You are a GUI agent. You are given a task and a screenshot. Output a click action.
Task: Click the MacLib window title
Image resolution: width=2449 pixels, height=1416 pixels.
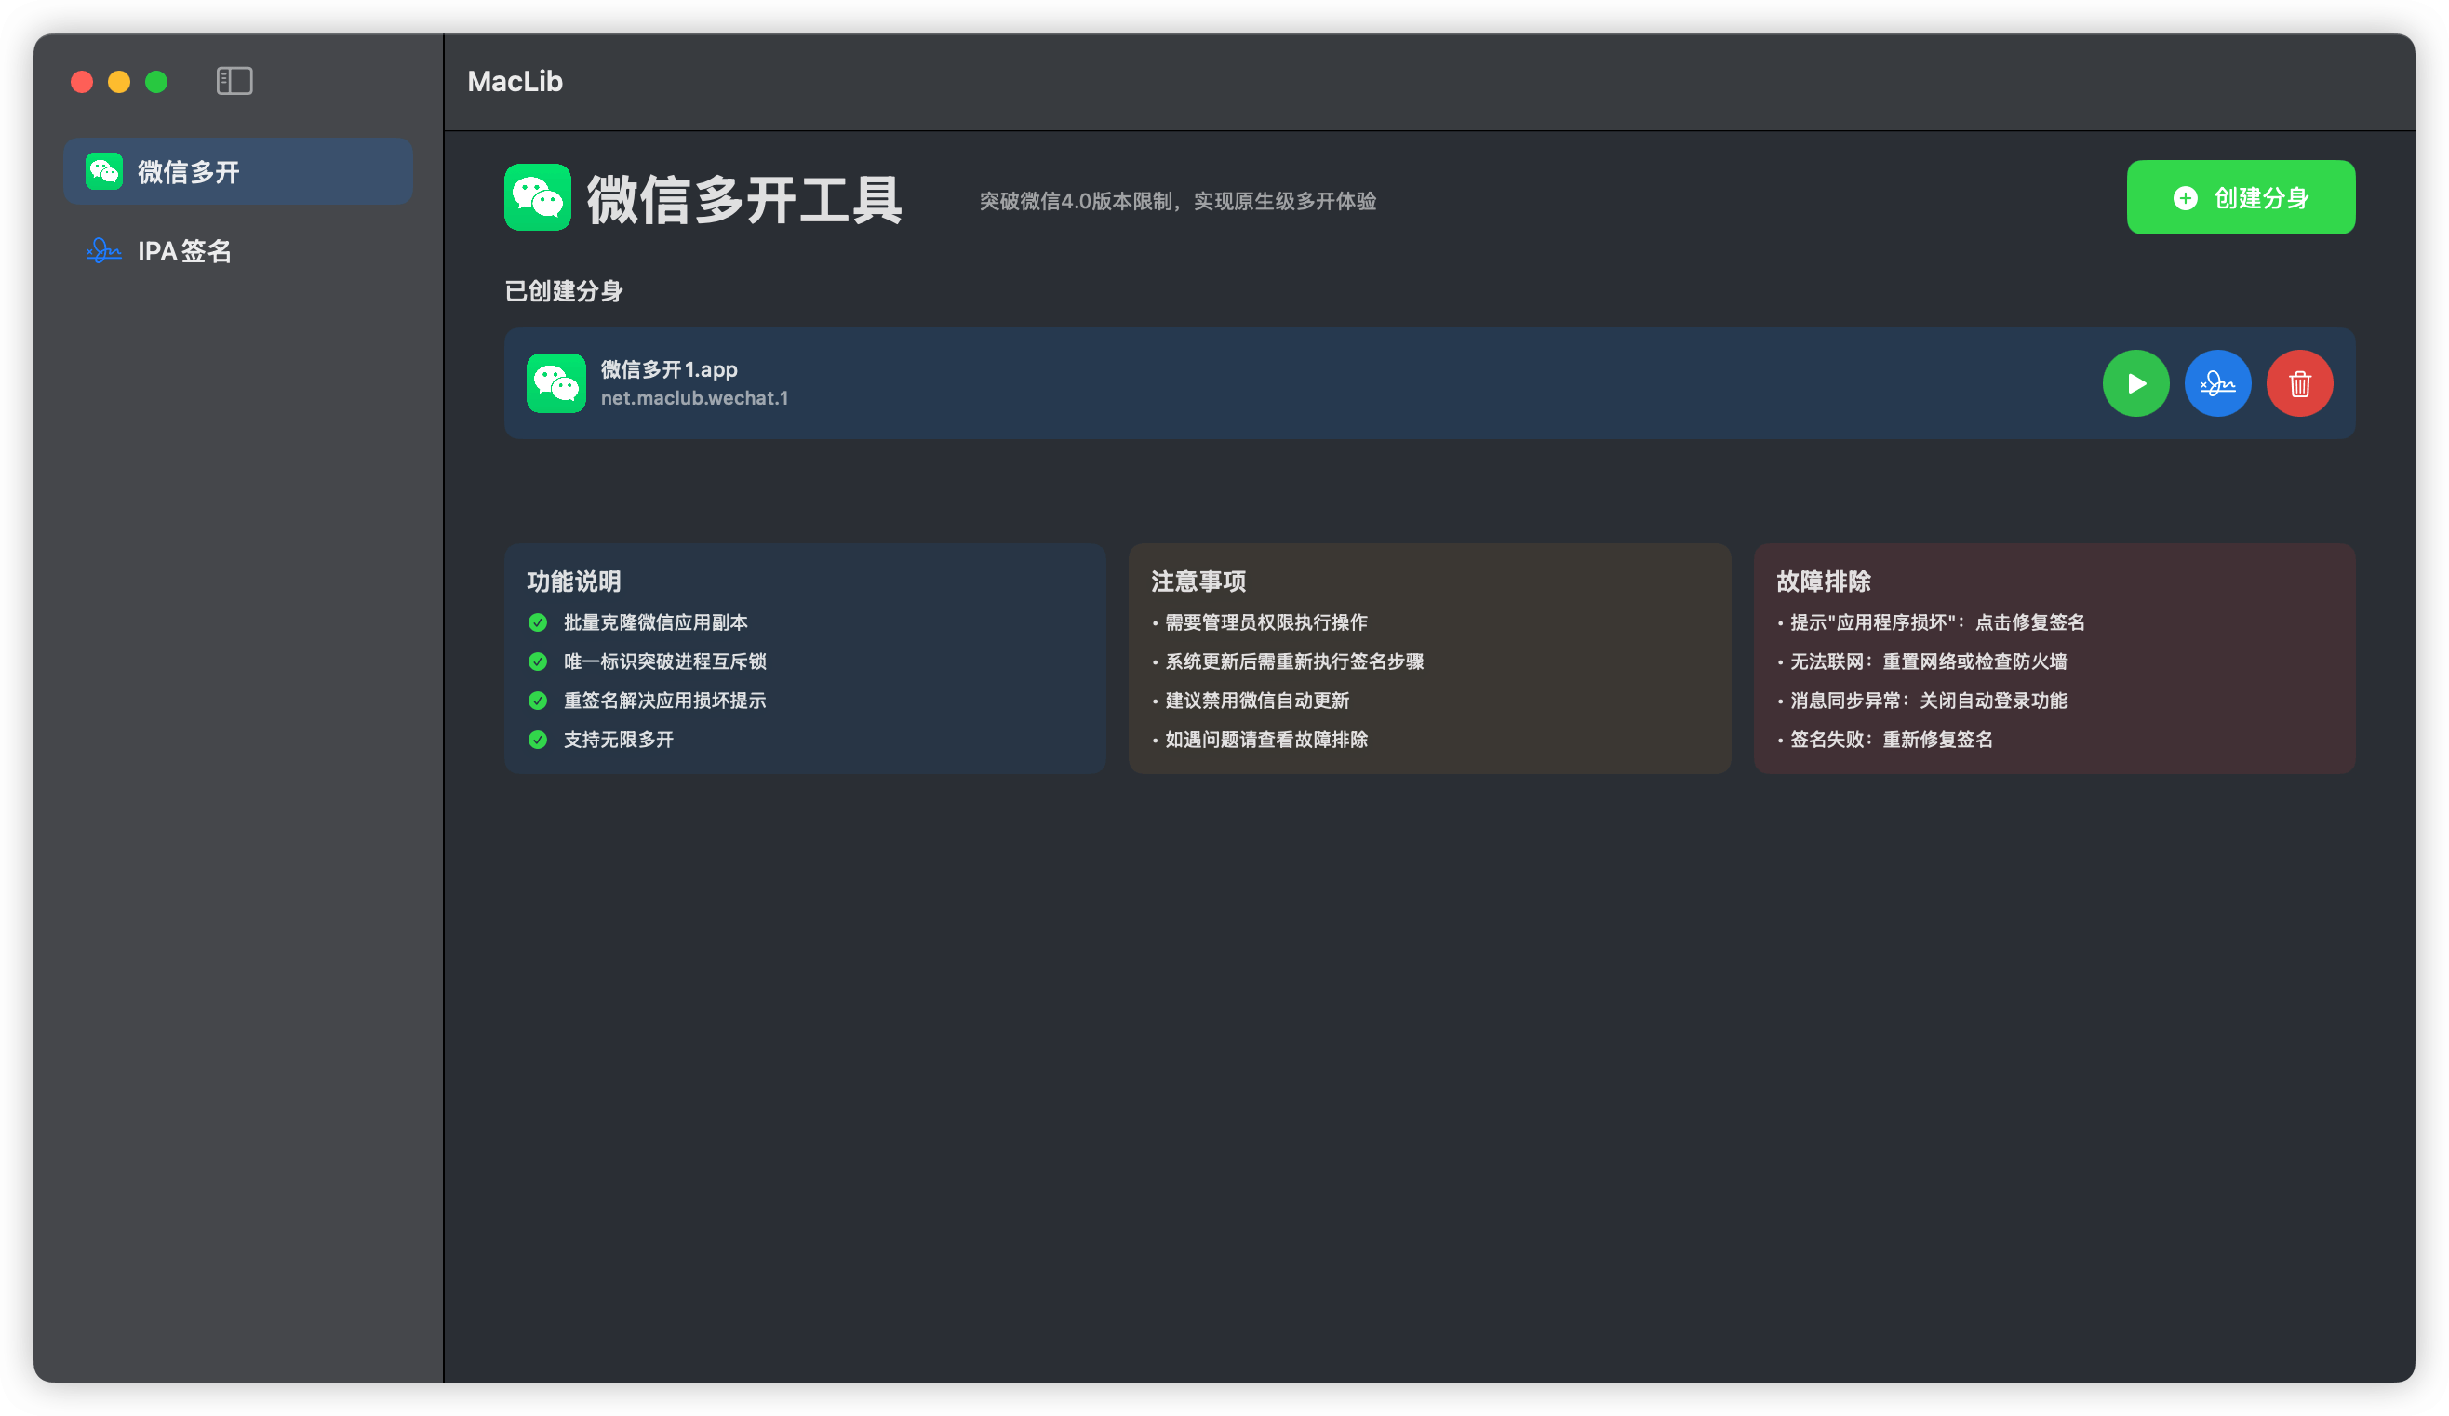[x=515, y=81]
